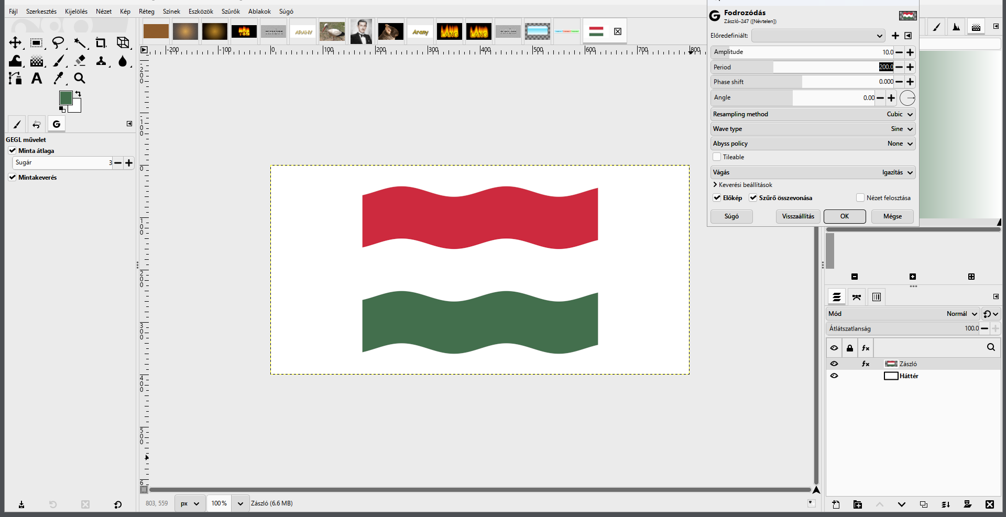The width and height of the screenshot is (1006, 517).
Task: Enable the Tileable checkbox
Action: (x=717, y=157)
